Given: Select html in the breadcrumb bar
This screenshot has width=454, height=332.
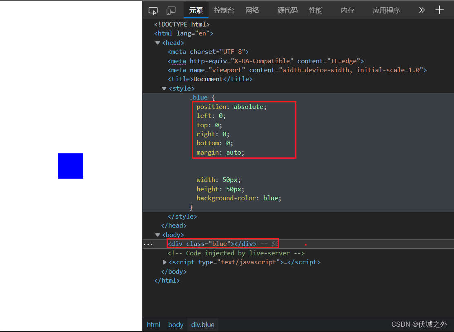Looking at the screenshot, I should pyautogui.click(x=154, y=325).
